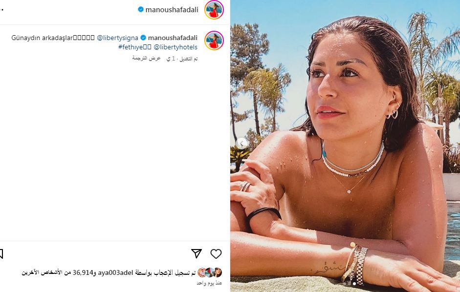Open profile picture story ring in post header

tap(214, 10)
